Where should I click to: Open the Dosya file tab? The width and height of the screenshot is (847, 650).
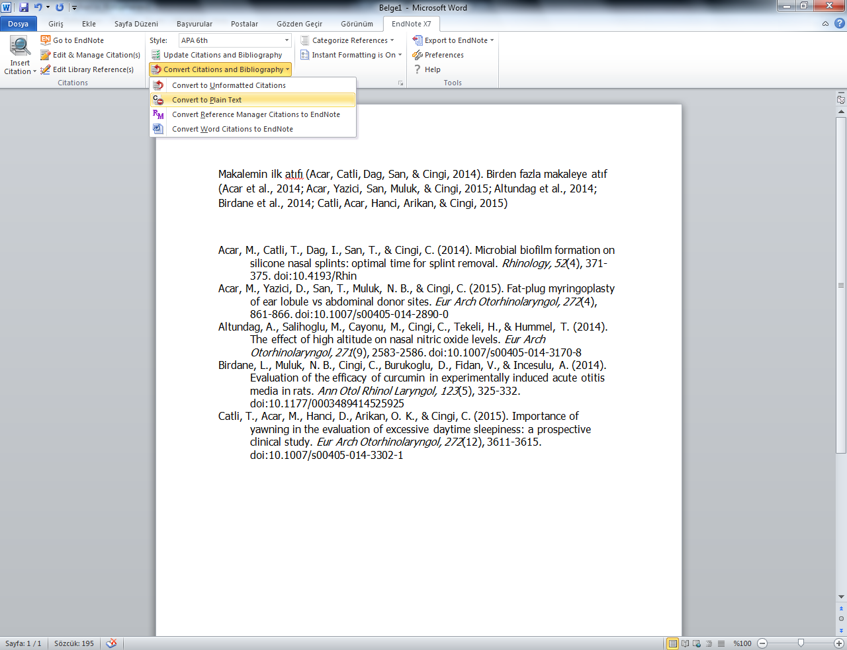tap(19, 24)
